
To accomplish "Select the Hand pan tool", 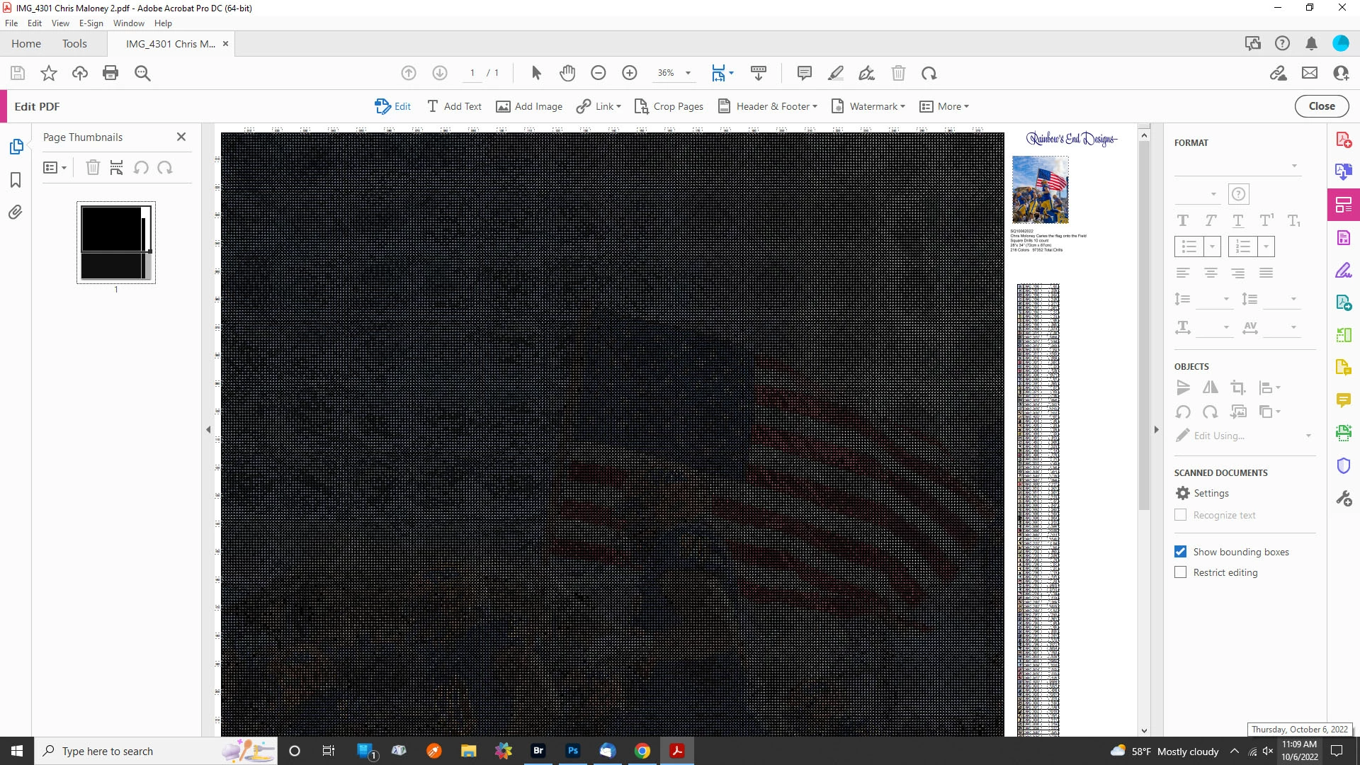I will (x=567, y=73).
